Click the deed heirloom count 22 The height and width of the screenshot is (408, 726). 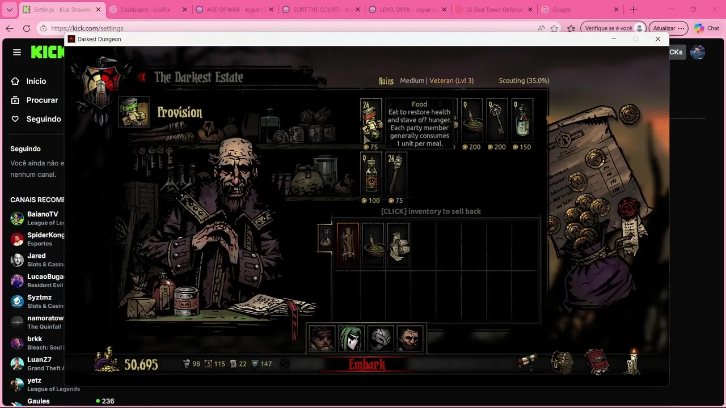tap(239, 364)
